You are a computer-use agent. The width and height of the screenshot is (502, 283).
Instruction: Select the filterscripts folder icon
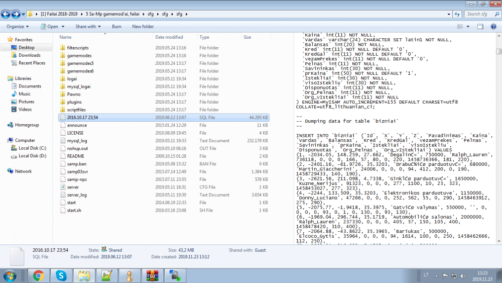pyautogui.click(x=62, y=48)
